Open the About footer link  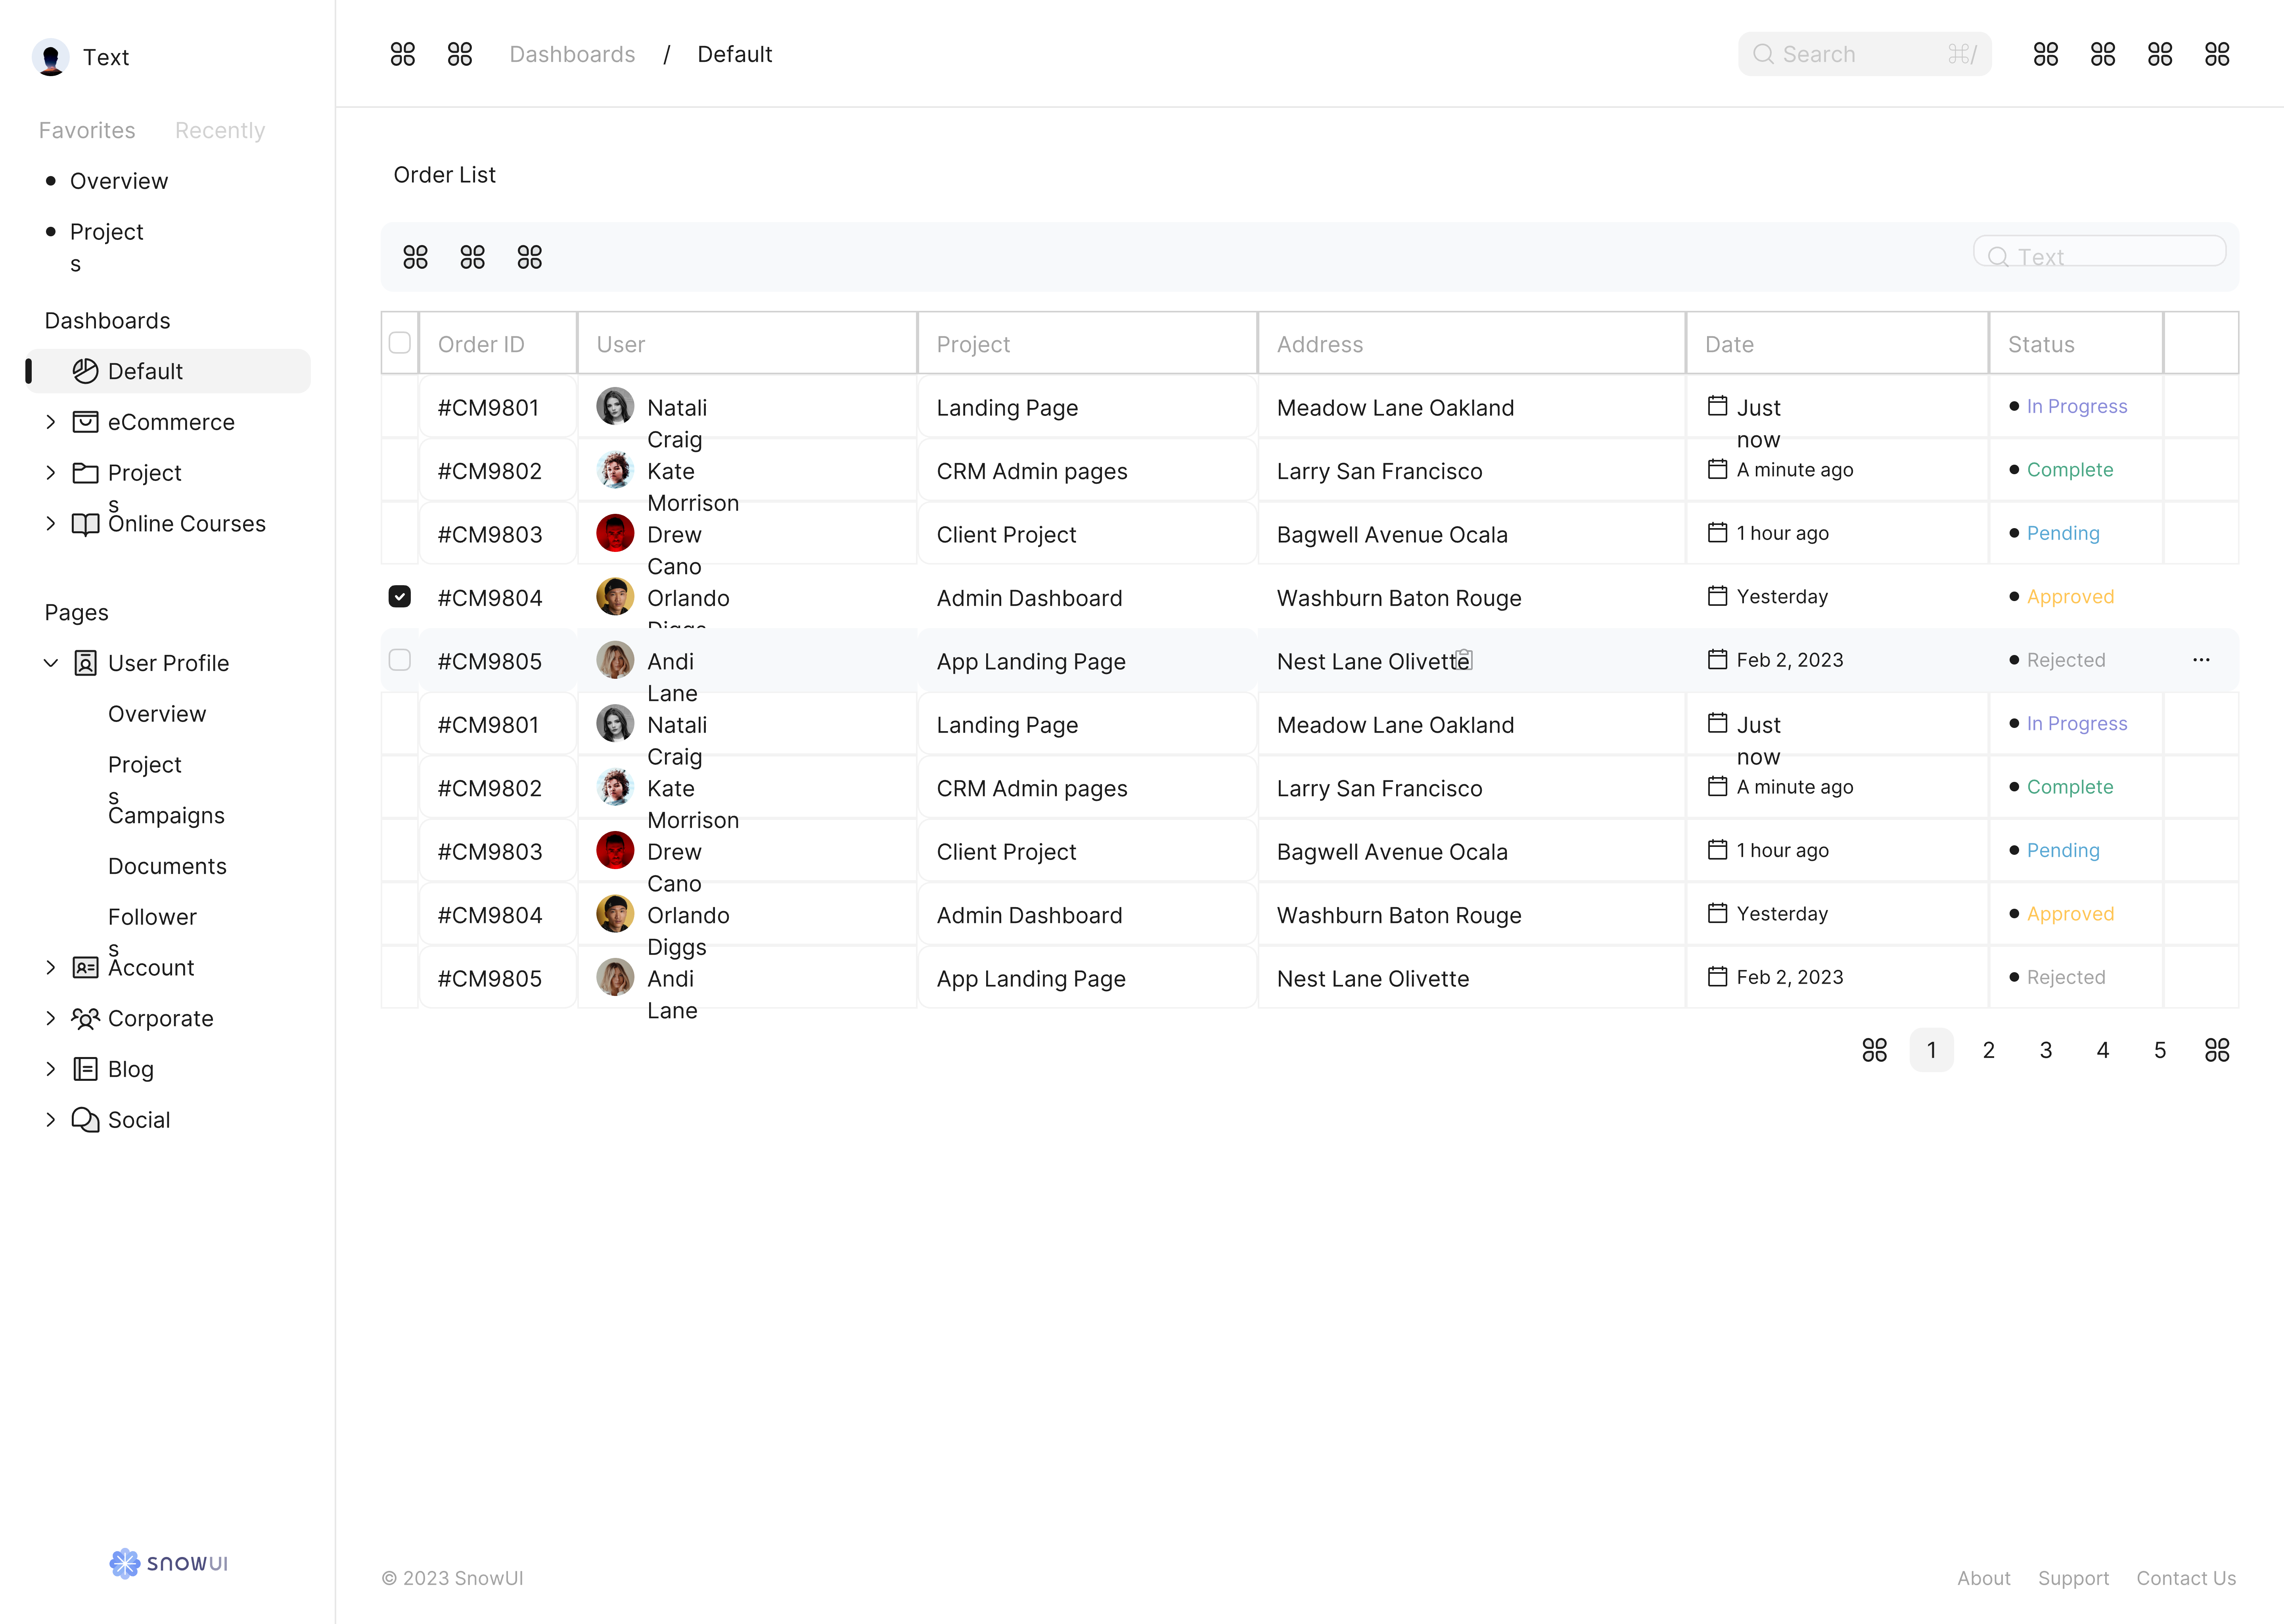(x=1984, y=1578)
